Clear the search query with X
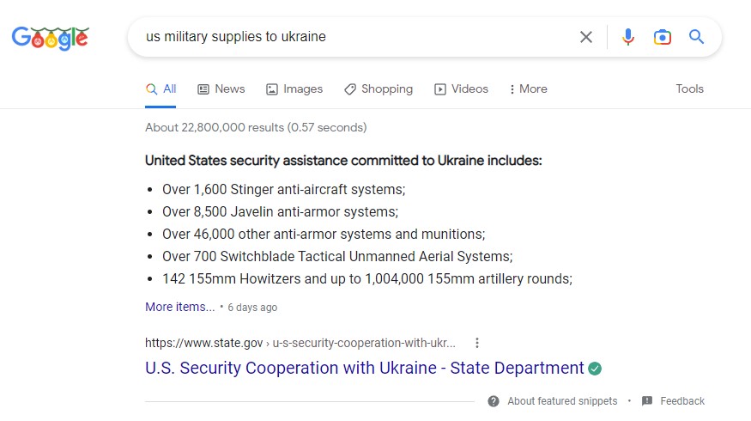Image resolution: width=751 pixels, height=421 pixels. [585, 37]
